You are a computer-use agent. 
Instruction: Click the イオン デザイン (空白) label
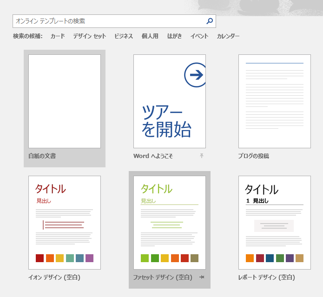point(54,277)
